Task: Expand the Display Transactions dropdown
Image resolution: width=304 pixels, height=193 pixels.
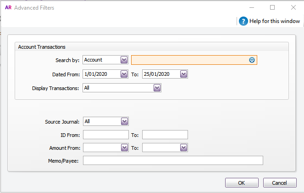Action: [x=157, y=88]
